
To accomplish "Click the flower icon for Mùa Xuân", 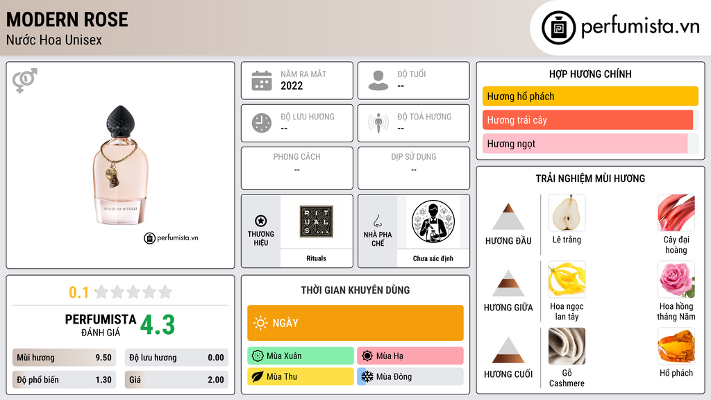I will (x=258, y=356).
